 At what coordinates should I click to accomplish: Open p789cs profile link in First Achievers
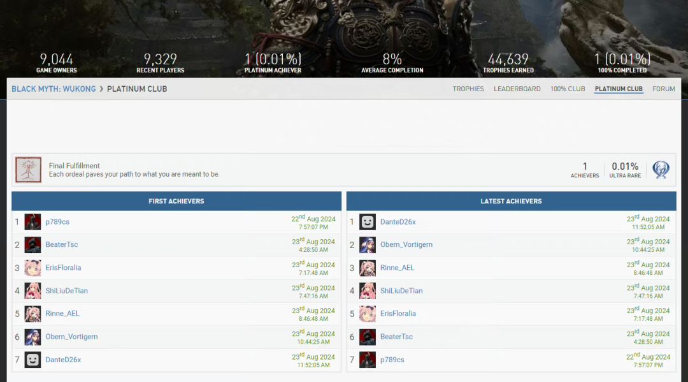57,222
